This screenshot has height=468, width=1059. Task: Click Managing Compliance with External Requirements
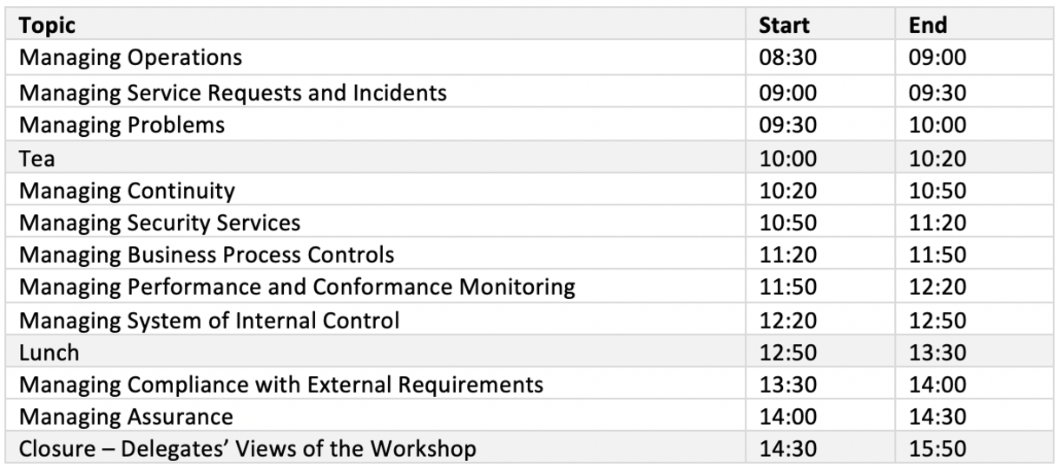pos(281,384)
